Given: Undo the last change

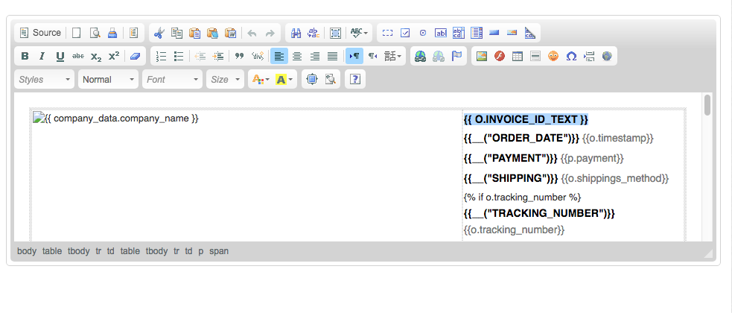Looking at the screenshot, I should click(252, 33).
